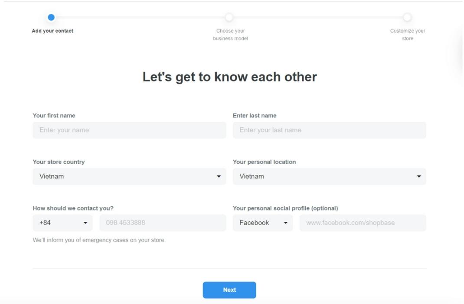Click the social profile URL input field
Viewport: 464px width, 304px height.
pyautogui.click(x=363, y=223)
